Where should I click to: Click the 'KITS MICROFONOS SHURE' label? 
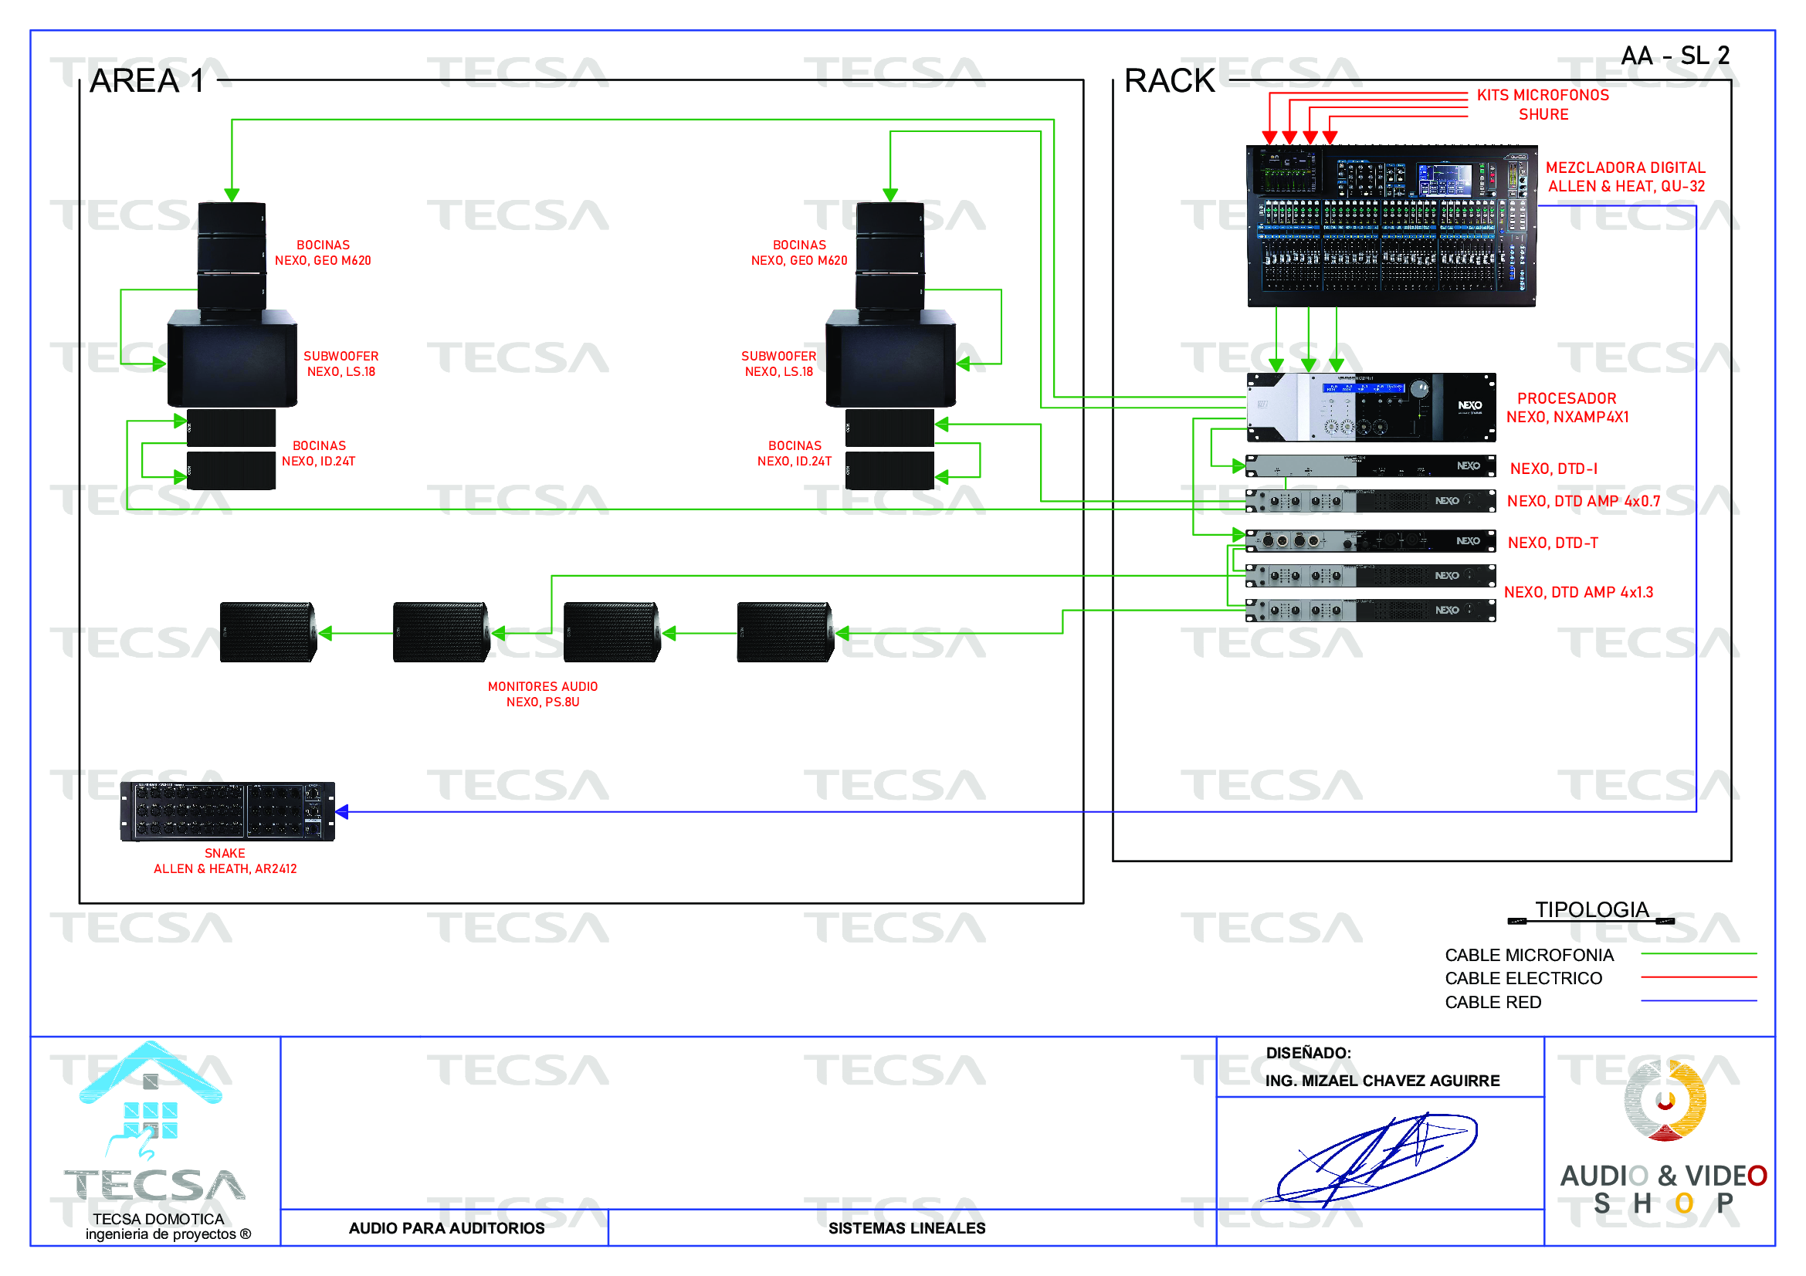coord(1543,104)
